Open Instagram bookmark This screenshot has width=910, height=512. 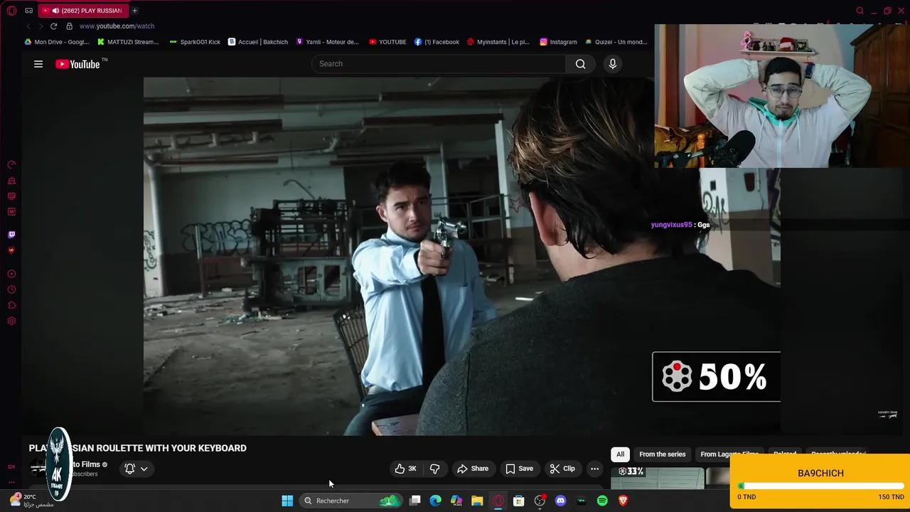(x=559, y=42)
